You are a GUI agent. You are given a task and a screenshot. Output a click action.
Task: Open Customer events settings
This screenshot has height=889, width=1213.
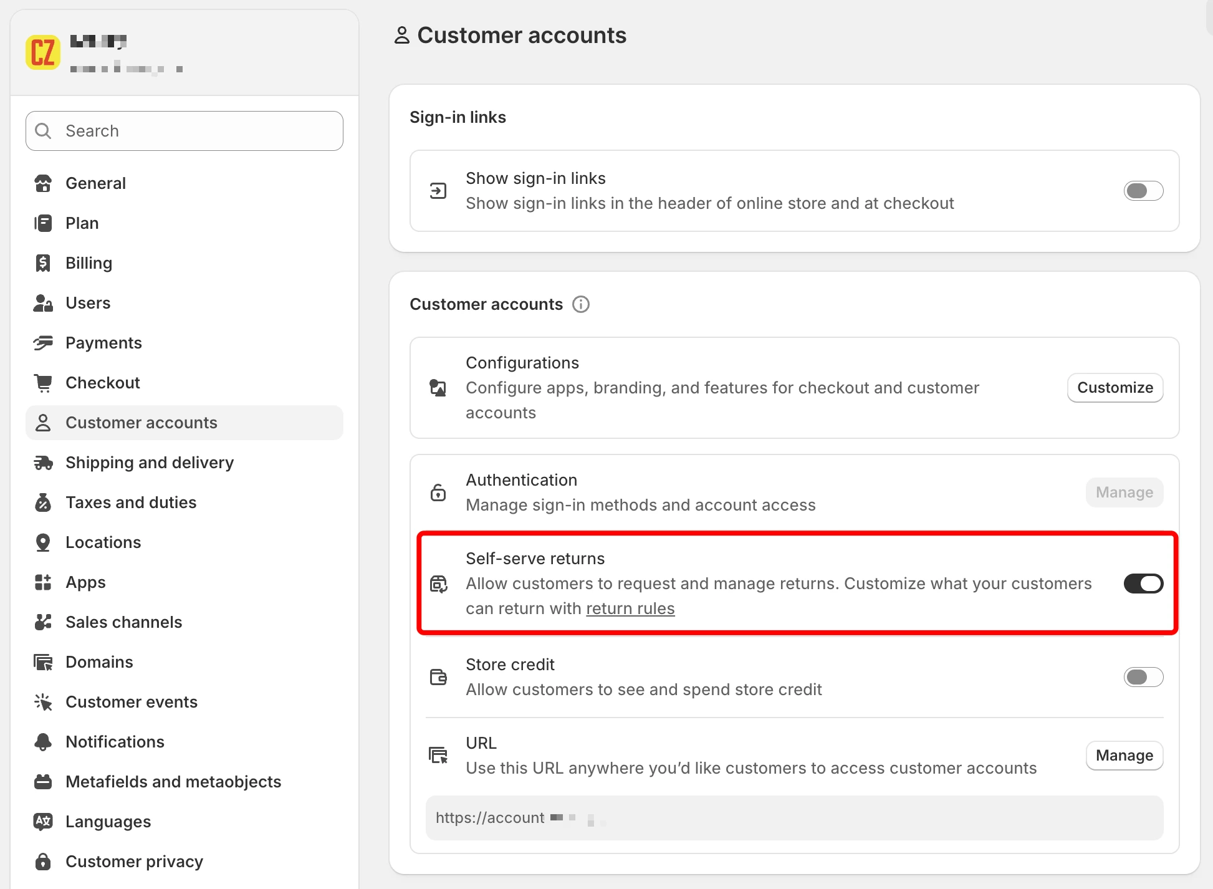[185, 702]
